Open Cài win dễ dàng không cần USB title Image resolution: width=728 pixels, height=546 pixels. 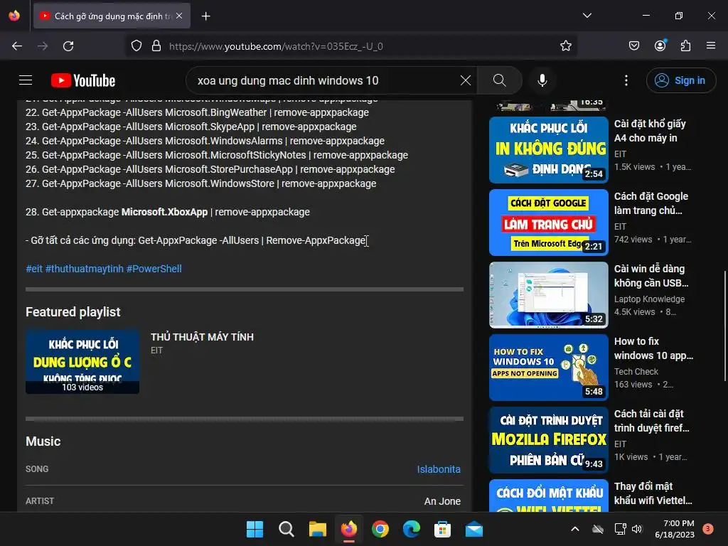pos(651,276)
